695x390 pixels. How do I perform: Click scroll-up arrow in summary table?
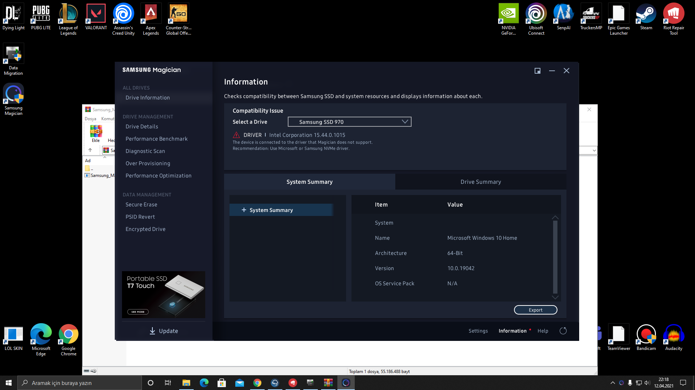click(x=555, y=217)
